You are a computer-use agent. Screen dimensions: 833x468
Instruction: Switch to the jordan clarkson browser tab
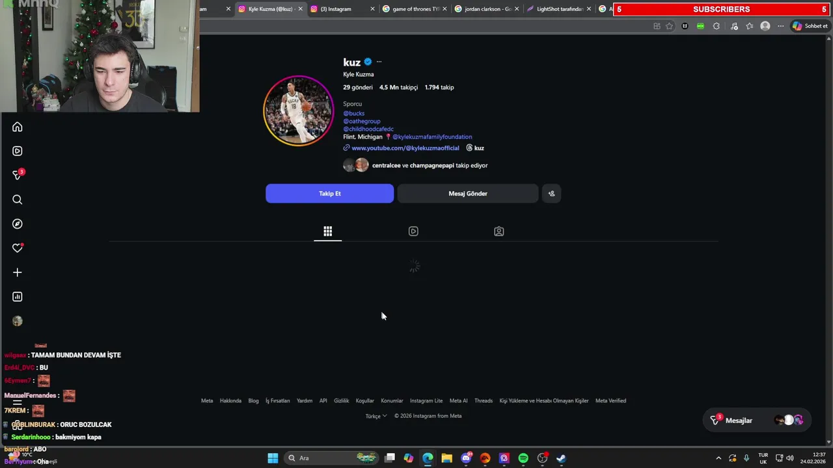pos(488,9)
